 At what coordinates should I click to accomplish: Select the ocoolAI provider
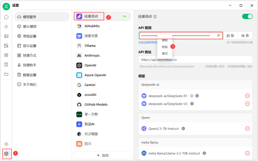click(x=102, y=94)
